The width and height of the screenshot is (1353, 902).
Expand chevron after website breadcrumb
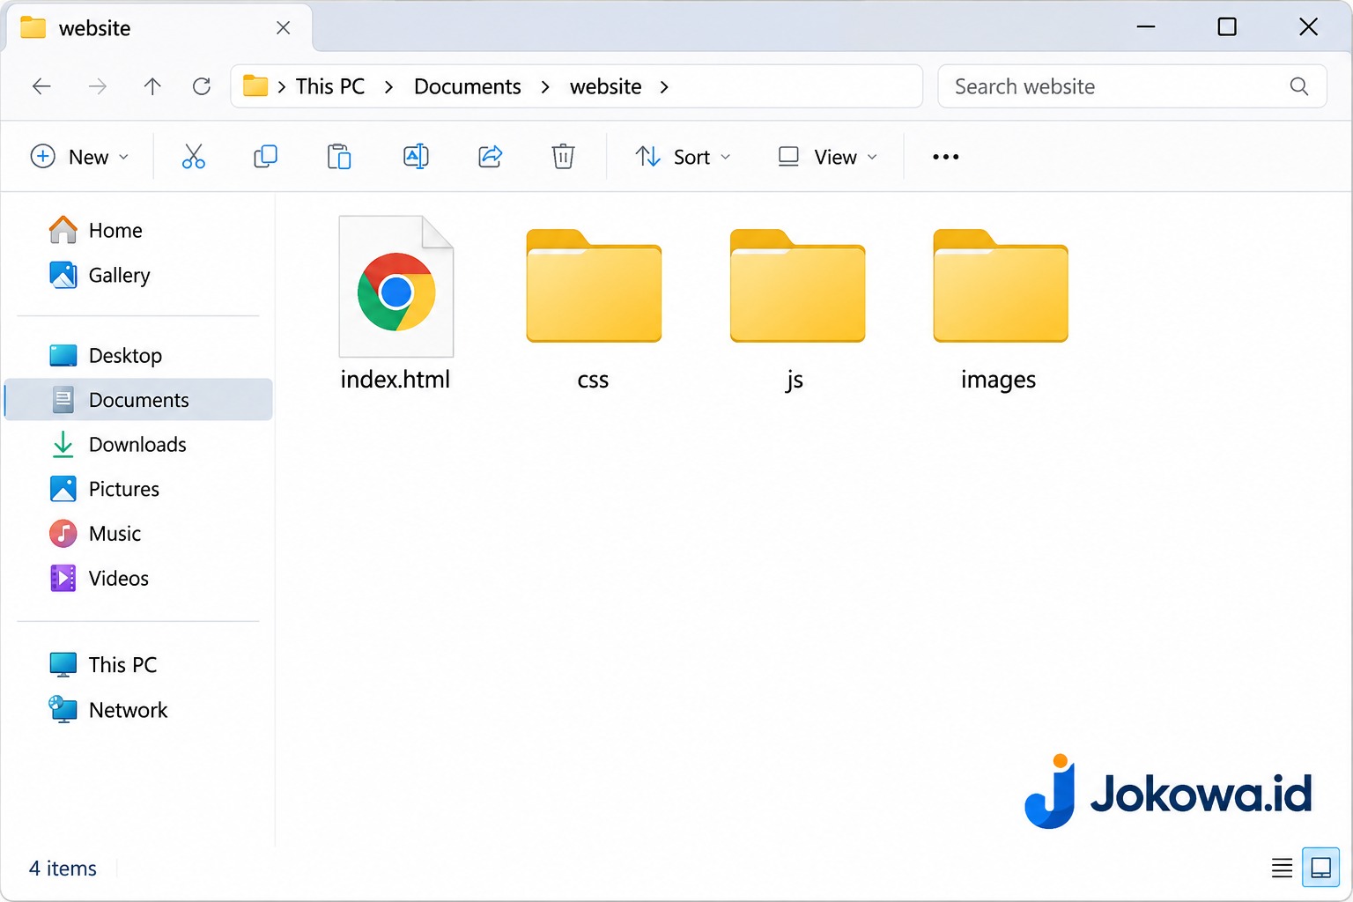coord(664,87)
